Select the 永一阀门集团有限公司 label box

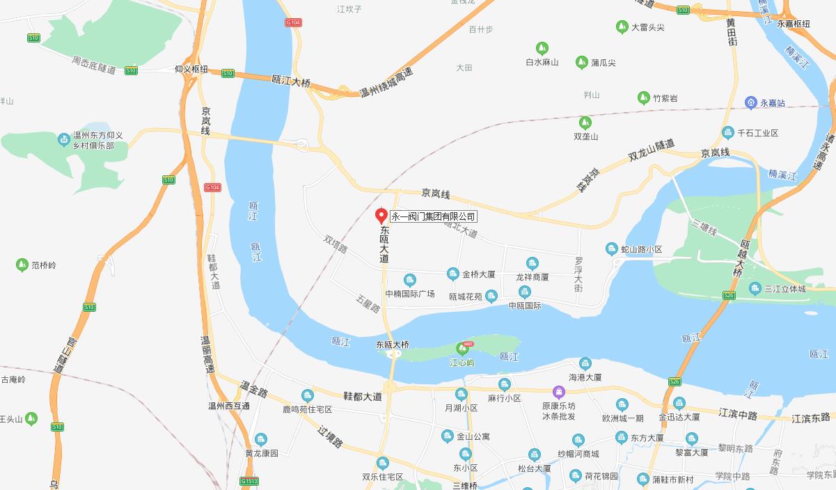tap(433, 216)
